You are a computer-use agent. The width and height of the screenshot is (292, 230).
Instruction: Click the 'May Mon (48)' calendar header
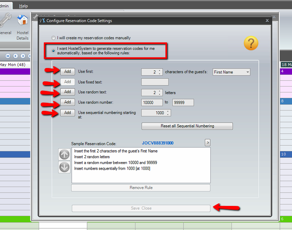click(13, 65)
